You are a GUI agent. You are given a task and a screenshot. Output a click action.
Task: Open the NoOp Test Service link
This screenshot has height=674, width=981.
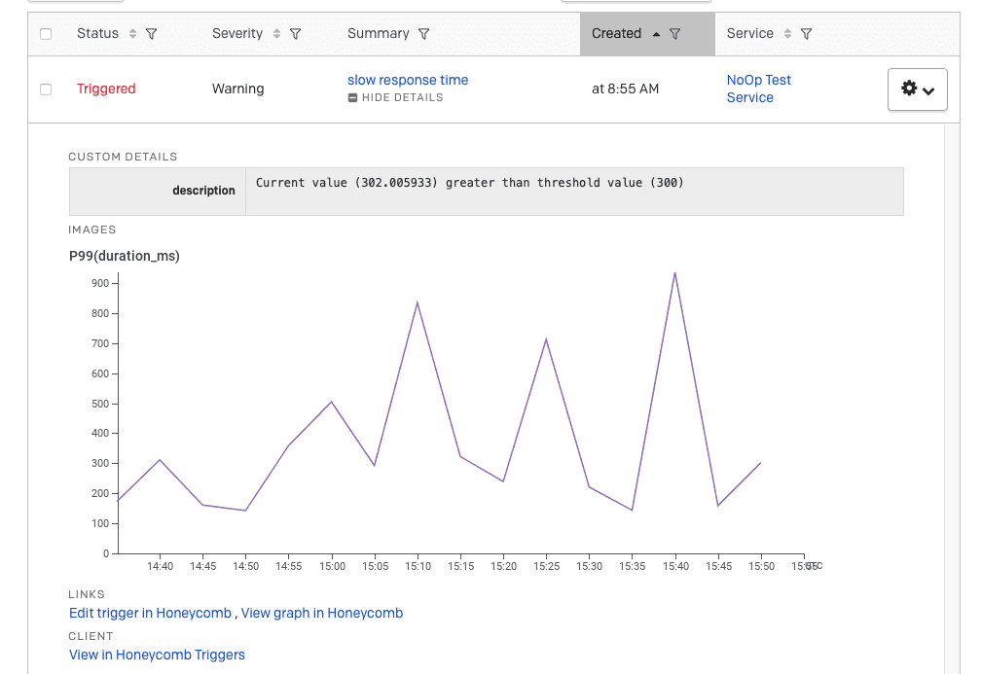(758, 89)
